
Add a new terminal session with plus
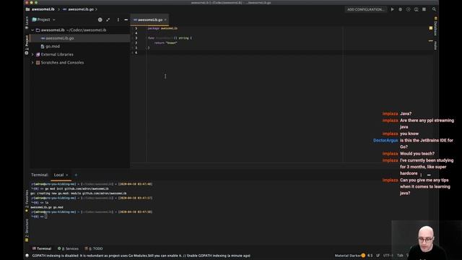(x=76, y=175)
